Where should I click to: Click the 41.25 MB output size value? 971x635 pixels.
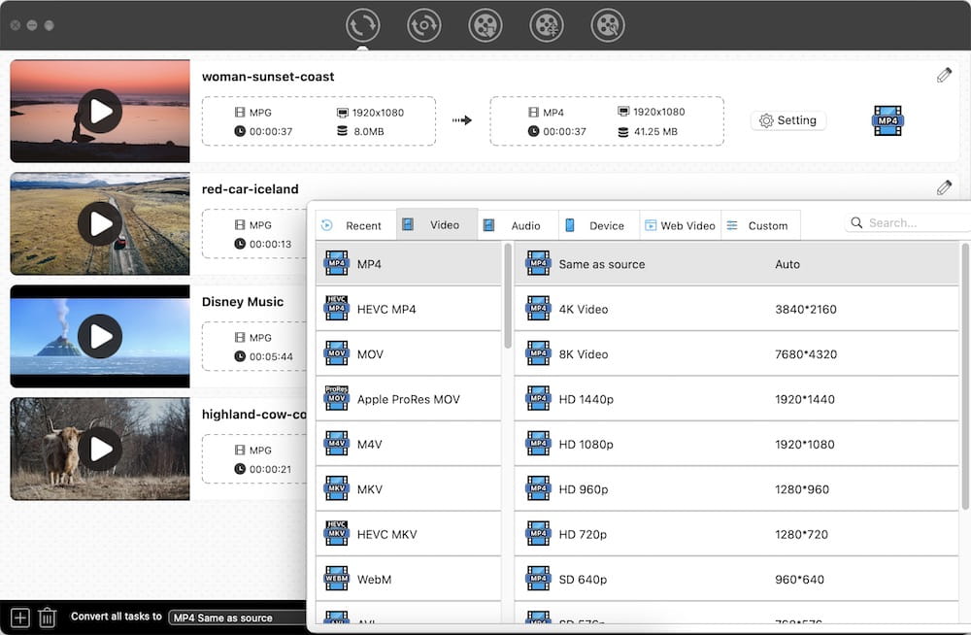(x=655, y=131)
